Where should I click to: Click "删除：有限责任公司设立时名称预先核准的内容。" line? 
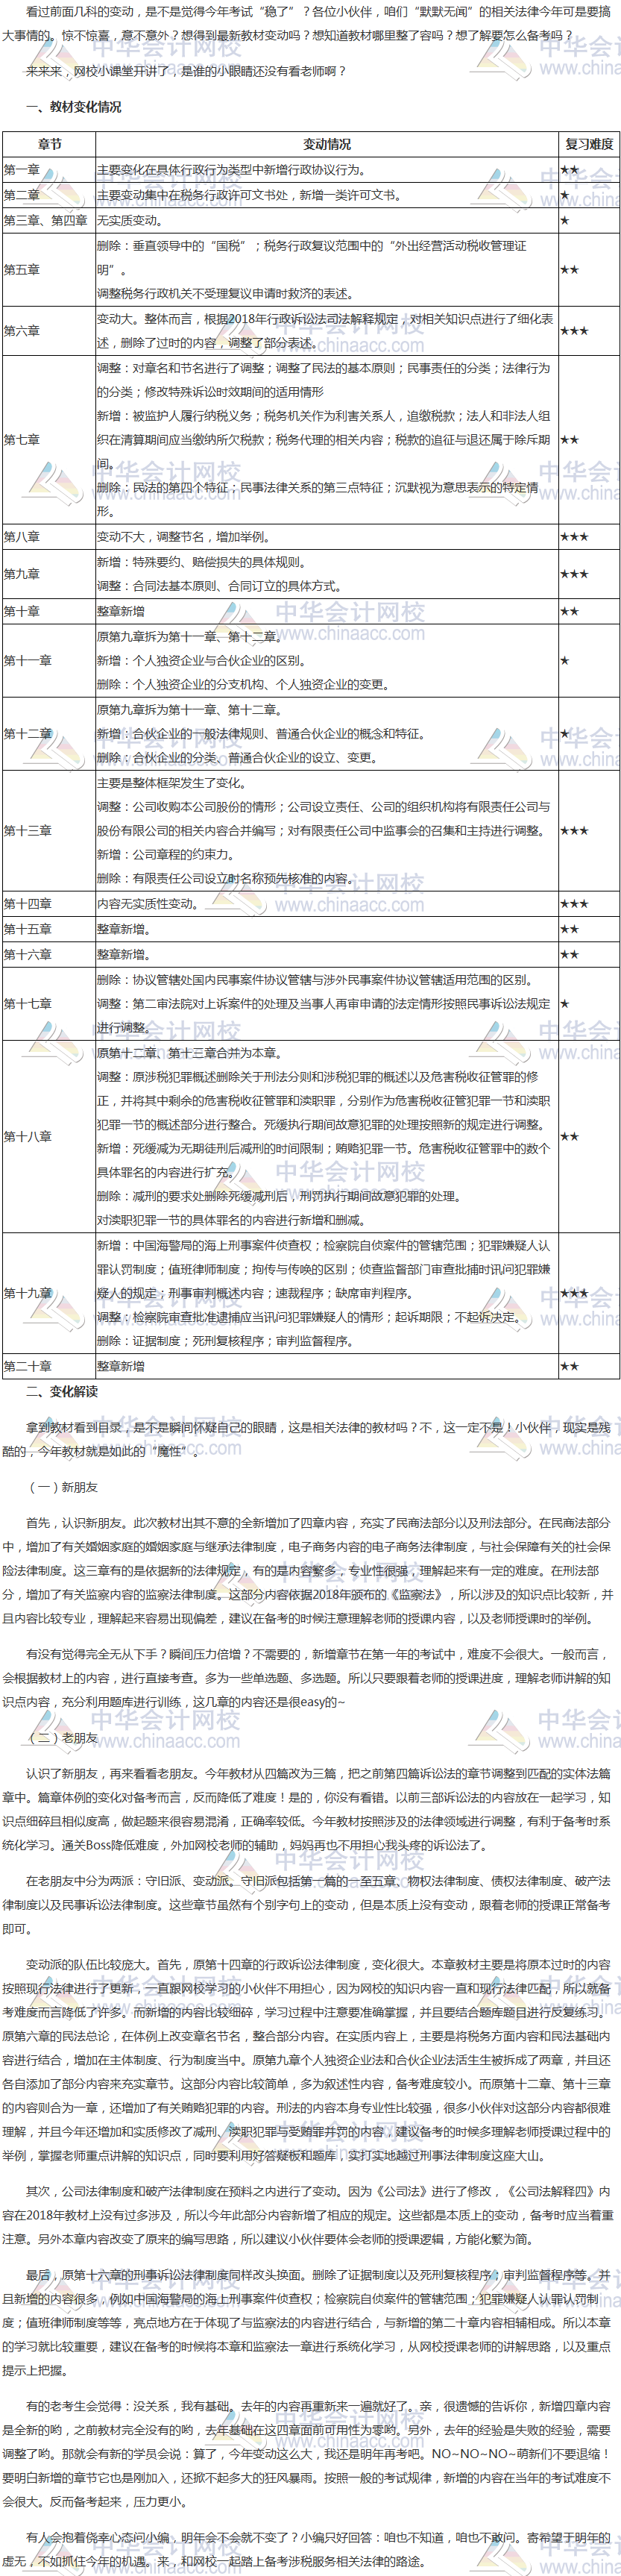tap(226, 879)
